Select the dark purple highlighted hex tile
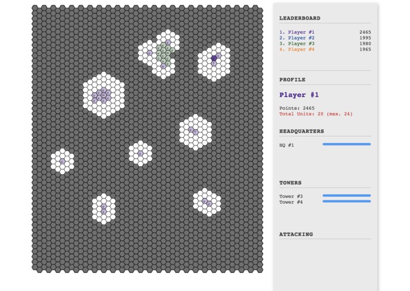 [214, 58]
